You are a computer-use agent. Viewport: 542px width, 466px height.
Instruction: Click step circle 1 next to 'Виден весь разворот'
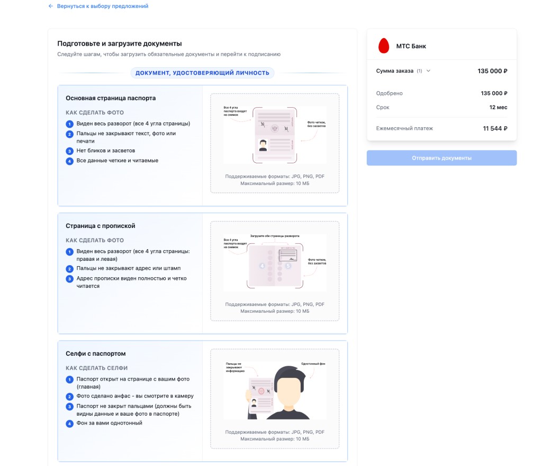click(x=69, y=124)
